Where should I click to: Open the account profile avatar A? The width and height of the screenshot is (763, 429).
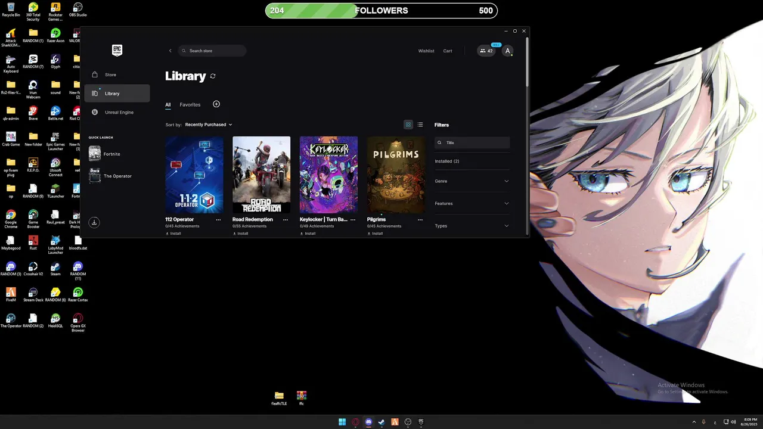click(508, 51)
